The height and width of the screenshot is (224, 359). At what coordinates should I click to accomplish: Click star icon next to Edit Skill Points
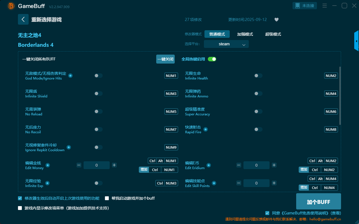(x=214, y=183)
